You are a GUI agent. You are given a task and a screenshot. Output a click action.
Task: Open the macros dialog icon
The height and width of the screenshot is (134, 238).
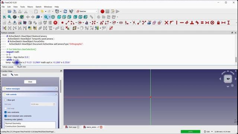coord(112,12)
